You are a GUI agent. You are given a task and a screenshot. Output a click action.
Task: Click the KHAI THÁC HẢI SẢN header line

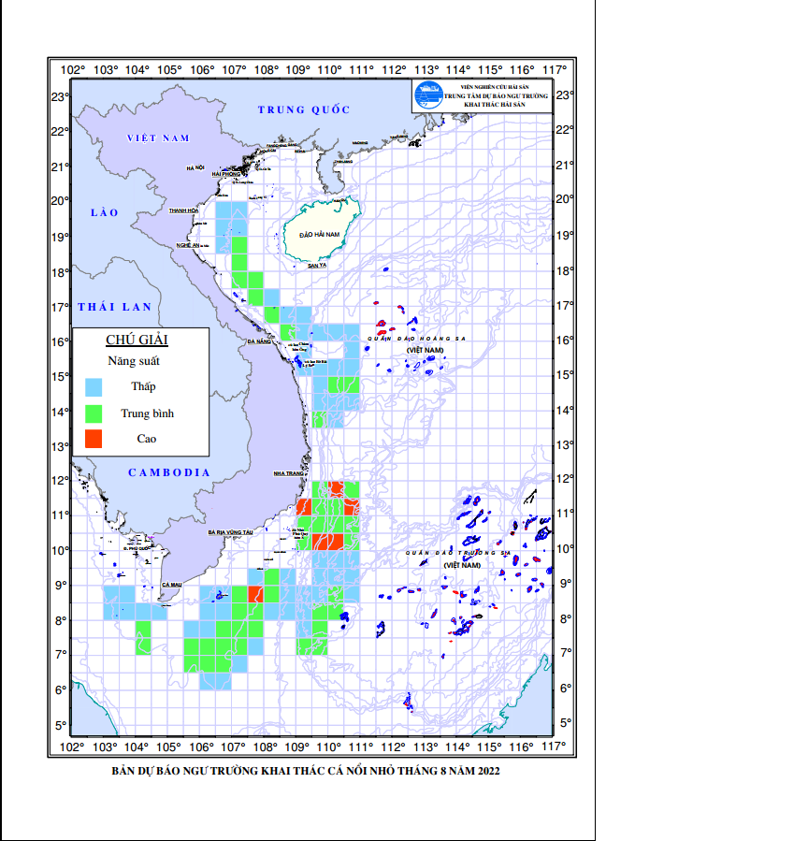click(495, 105)
